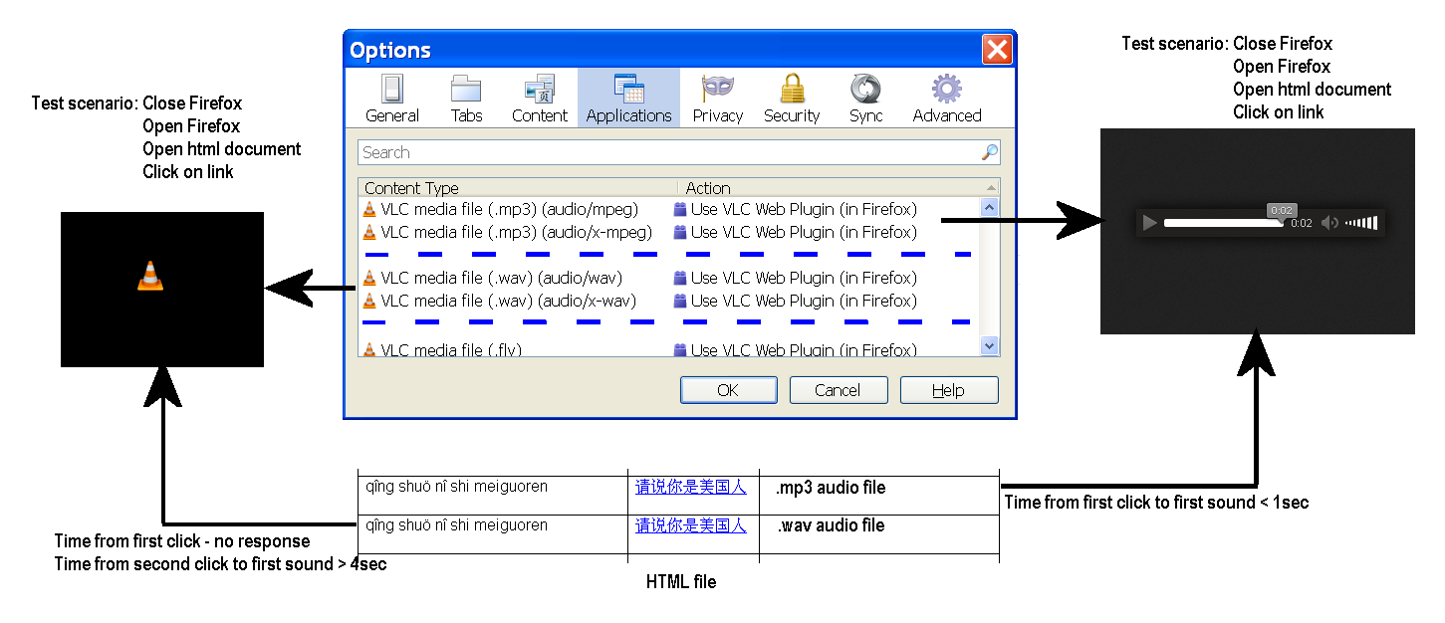Click the magnifier icon in the search box

[989, 152]
